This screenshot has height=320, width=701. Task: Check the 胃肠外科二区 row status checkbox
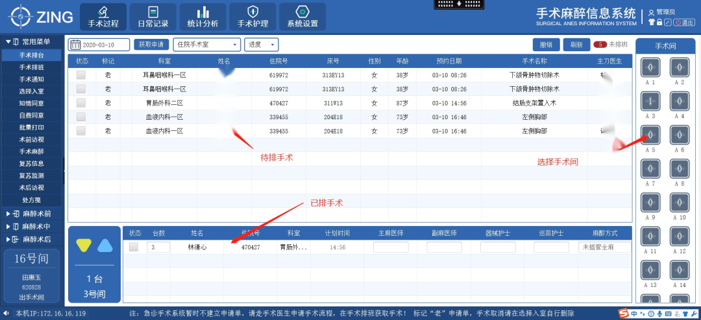click(x=81, y=103)
